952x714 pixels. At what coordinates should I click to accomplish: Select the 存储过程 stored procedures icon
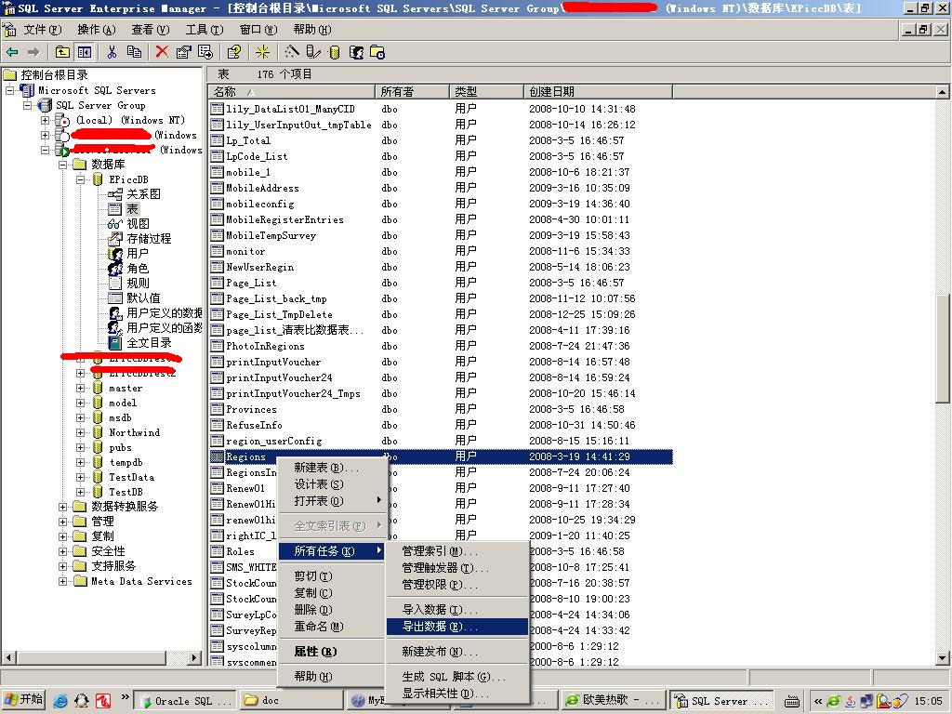coord(115,239)
